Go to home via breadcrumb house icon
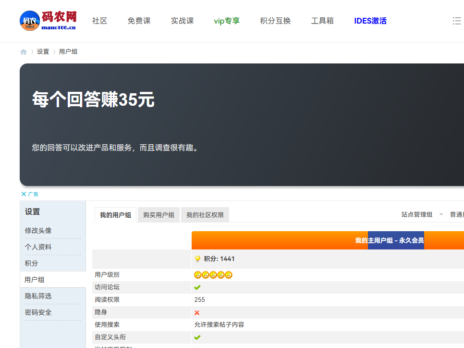Screen dimensions: 464x348 coord(24,52)
